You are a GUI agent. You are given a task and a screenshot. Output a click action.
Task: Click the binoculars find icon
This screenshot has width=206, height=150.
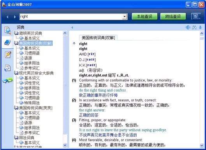point(194,28)
